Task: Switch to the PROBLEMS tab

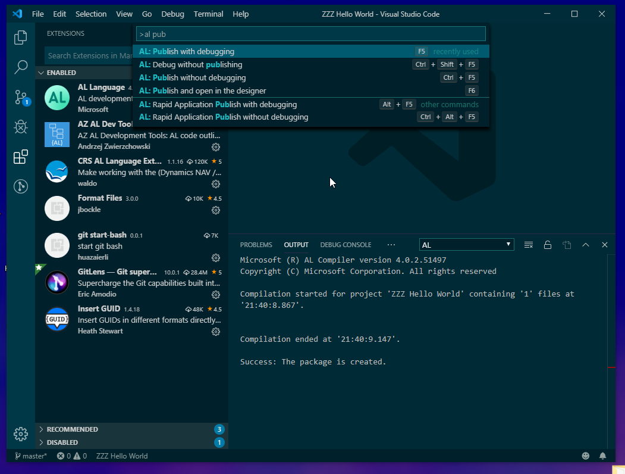Action: point(256,245)
